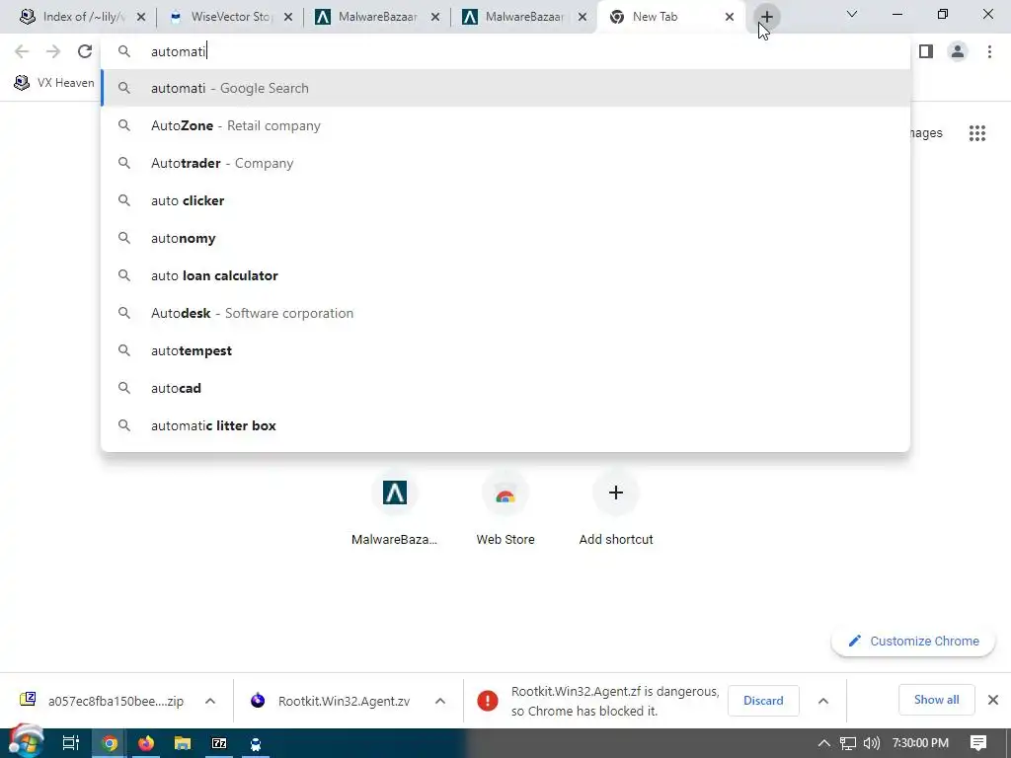Screen dimensions: 1011x758
Task: Choose 'autocad' suggestion
Action: 505,388
